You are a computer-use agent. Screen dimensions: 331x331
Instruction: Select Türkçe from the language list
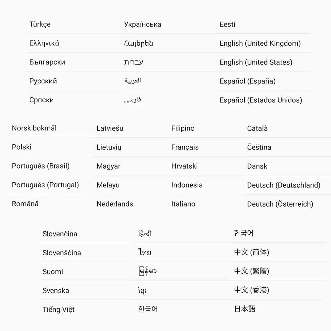click(x=40, y=24)
